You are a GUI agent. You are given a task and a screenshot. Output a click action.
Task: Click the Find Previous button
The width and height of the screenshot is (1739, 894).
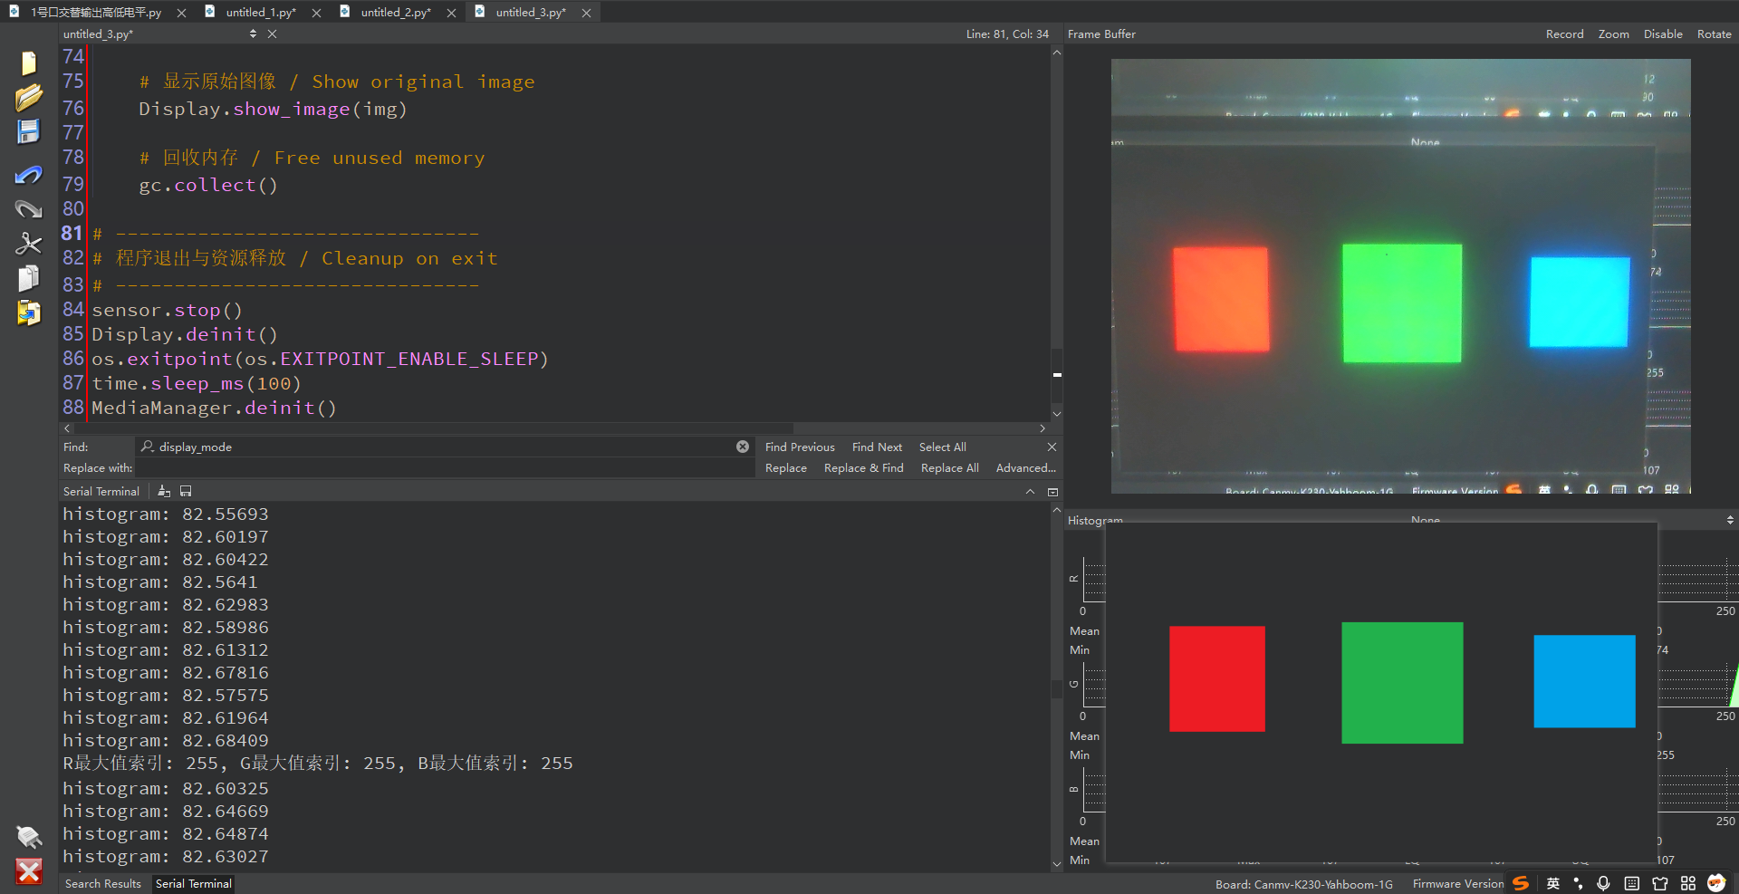coord(800,447)
